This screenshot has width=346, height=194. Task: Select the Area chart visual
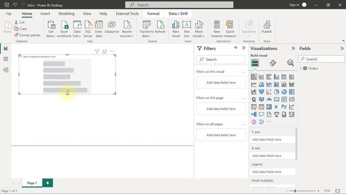tap(261, 84)
